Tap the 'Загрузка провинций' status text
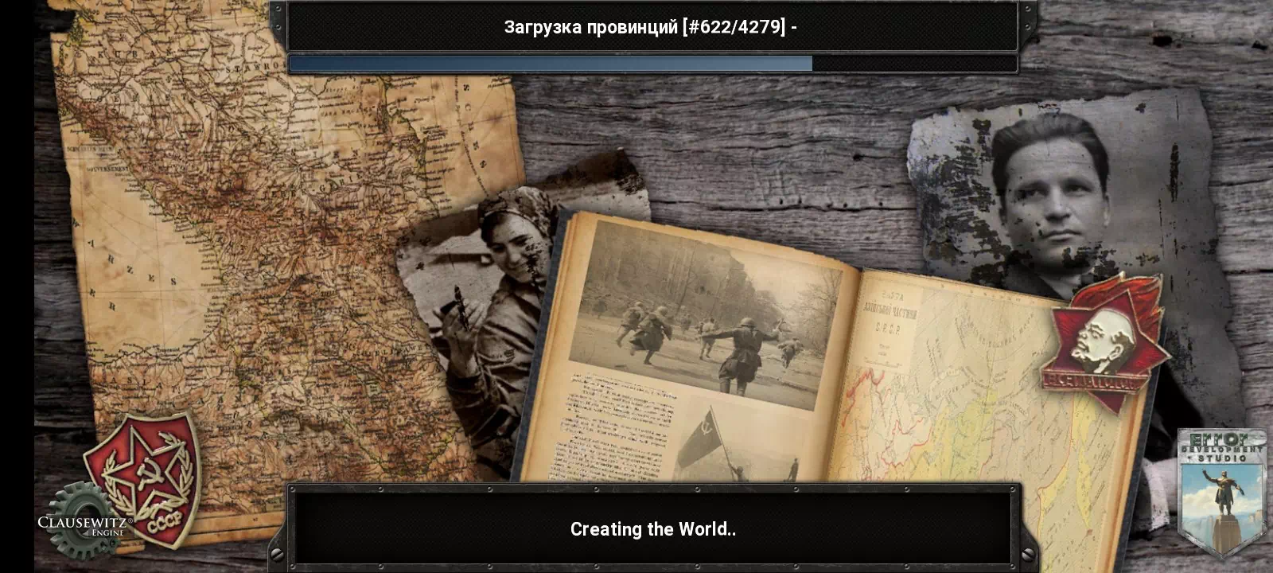The image size is (1273, 573). click(x=590, y=27)
